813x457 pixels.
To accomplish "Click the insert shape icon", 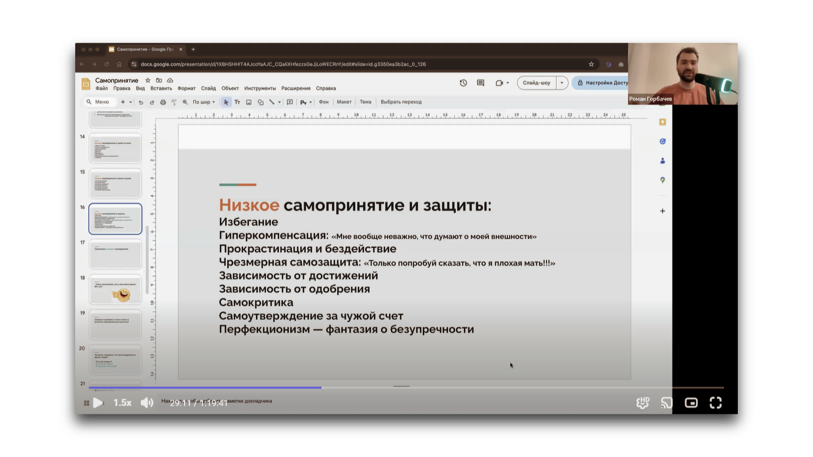I will pyautogui.click(x=260, y=102).
